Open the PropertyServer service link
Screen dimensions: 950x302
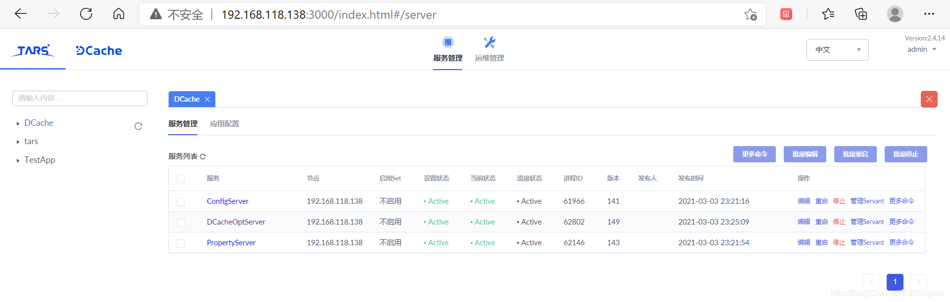click(231, 243)
